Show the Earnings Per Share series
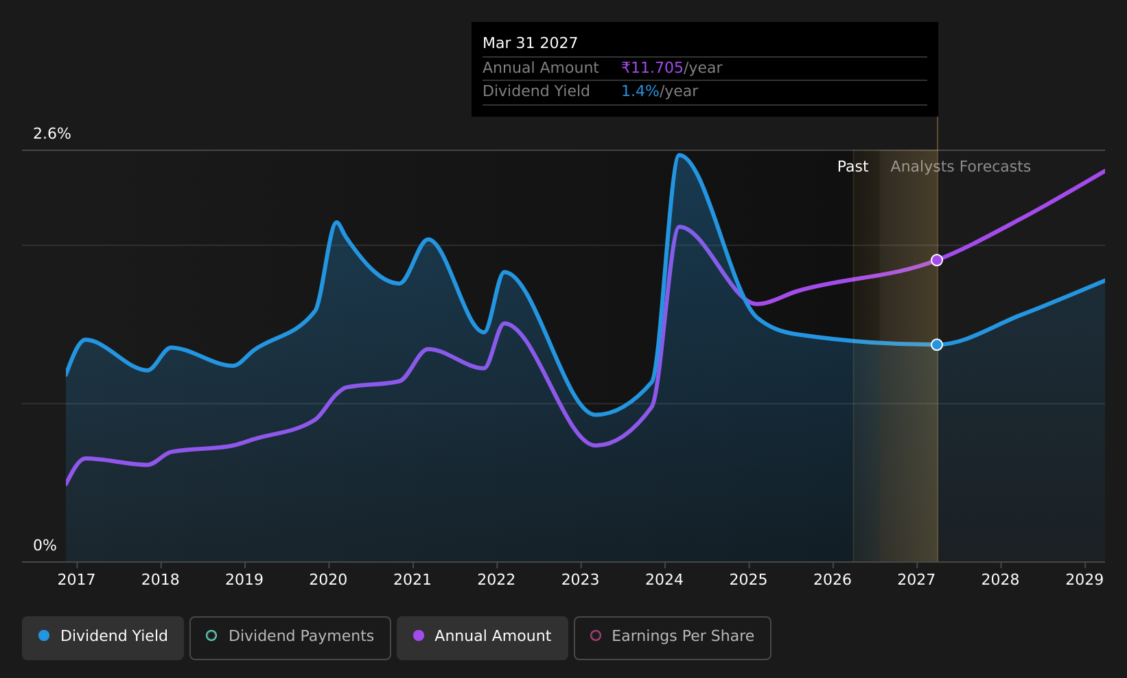This screenshot has height=678, width=1127. click(x=673, y=638)
